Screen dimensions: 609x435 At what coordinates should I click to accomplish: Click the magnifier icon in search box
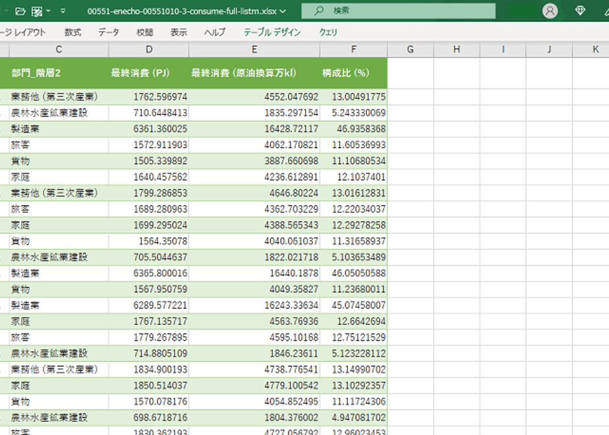pyautogui.click(x=319, y=11)
